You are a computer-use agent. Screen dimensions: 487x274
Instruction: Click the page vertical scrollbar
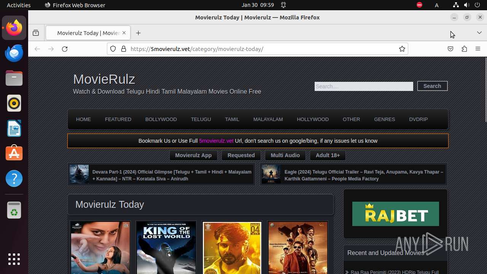coord(485,90)
